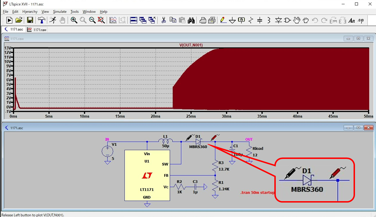Click the Paste clipboard icon
Screen dimensions: 376x217
pyautogui.click(x=182, y=20)
